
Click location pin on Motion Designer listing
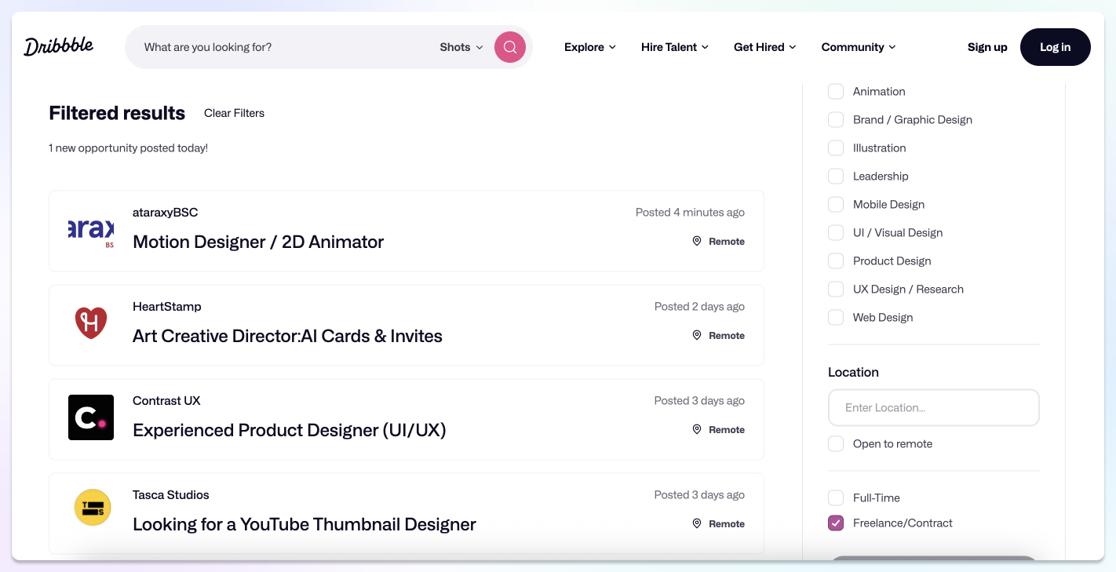click(x=697, y=242)
